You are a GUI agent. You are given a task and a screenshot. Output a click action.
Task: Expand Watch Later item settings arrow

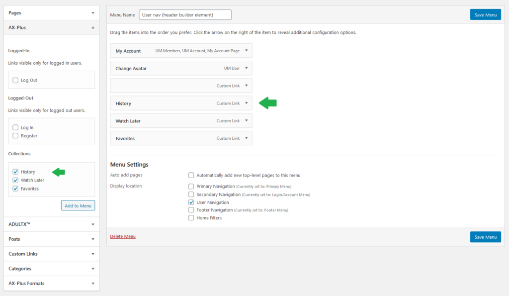click(x=247, y=121)
